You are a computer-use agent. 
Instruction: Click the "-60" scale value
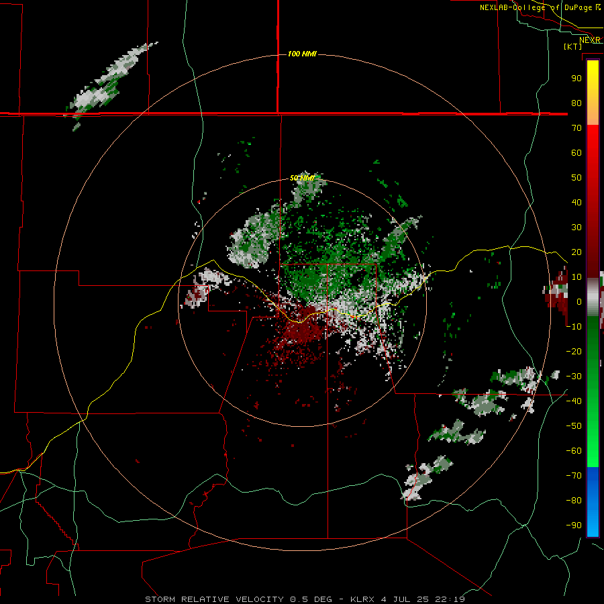(574, 451)
